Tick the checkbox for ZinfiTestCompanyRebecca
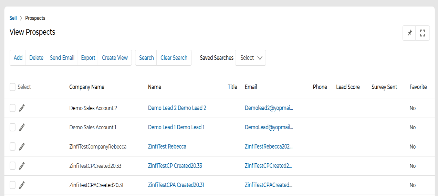The image size is (438, 196). [12, 146]
